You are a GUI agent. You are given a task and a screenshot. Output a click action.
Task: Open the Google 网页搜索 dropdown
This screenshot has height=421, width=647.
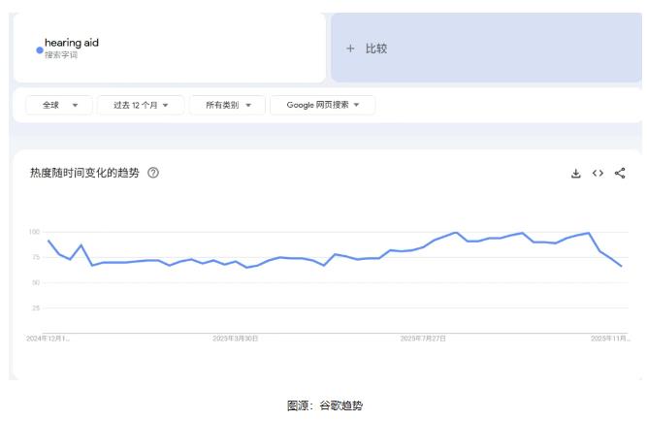coord(322,105)
